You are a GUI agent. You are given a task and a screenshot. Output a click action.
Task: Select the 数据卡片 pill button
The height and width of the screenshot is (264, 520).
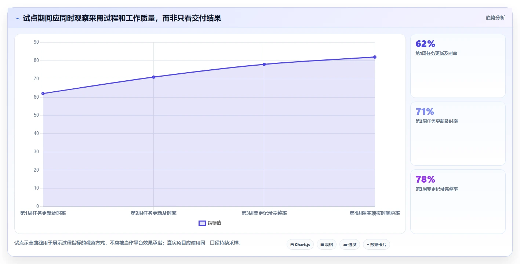[x=377, y=245]
